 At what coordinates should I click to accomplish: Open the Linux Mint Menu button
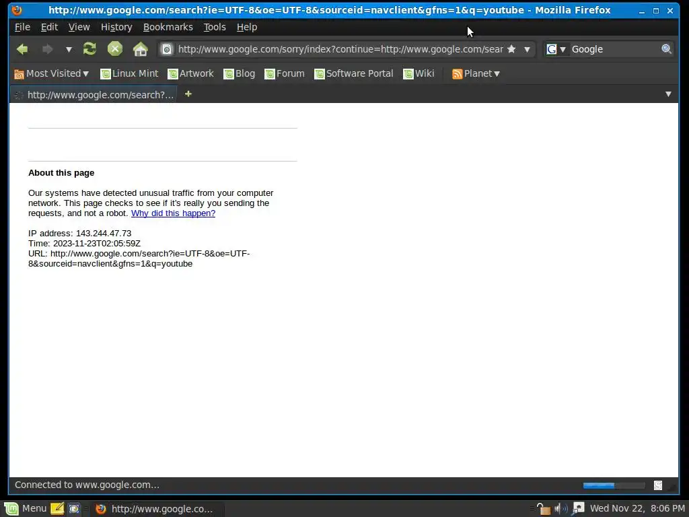click(26, 509)
